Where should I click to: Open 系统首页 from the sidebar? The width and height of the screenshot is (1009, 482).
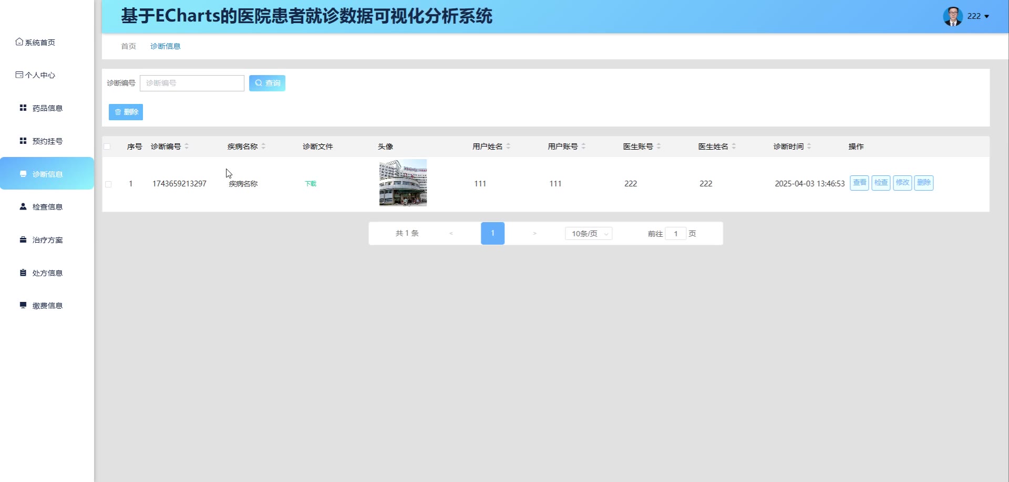click(x=36, y=43)
